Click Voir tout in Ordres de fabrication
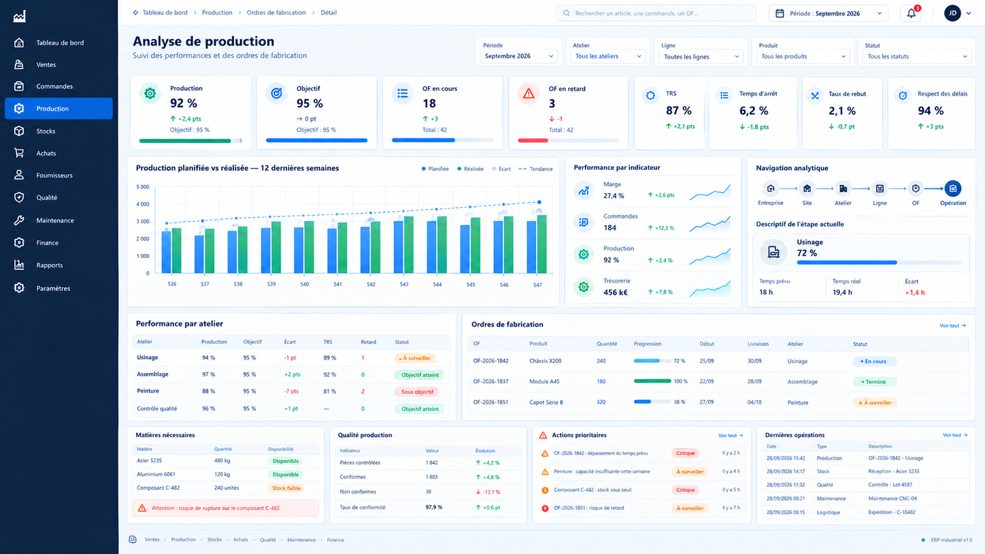 (x=952, y=325)
